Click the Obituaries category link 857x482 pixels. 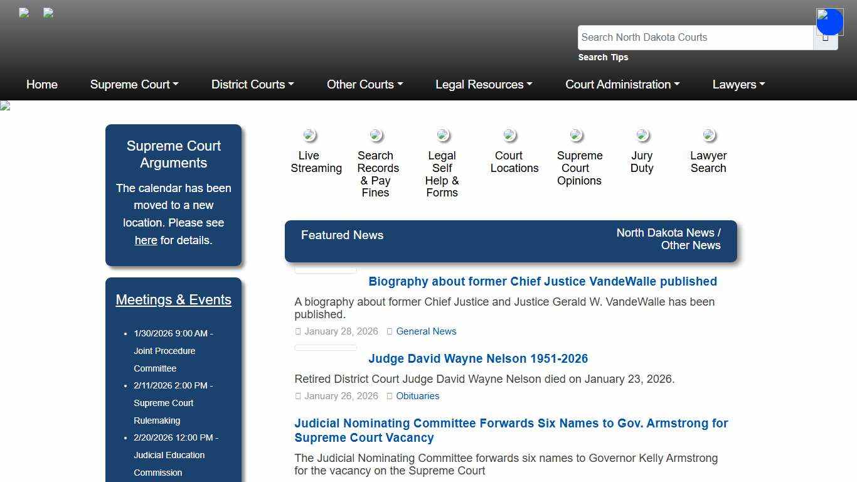pyautogui.click(x=418, y=396)
